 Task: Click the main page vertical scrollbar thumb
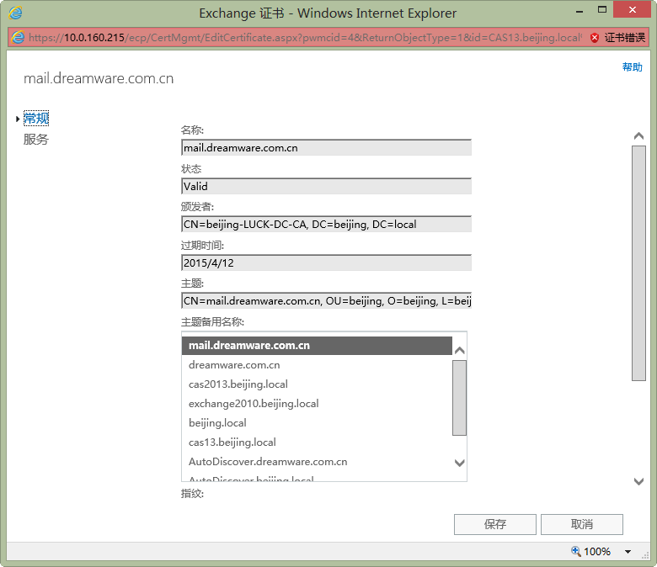[x=638, y=263]
